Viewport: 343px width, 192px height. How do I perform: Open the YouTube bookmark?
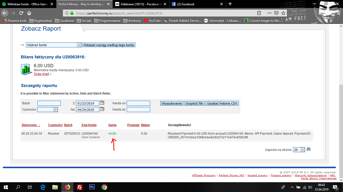coord(152,21)
